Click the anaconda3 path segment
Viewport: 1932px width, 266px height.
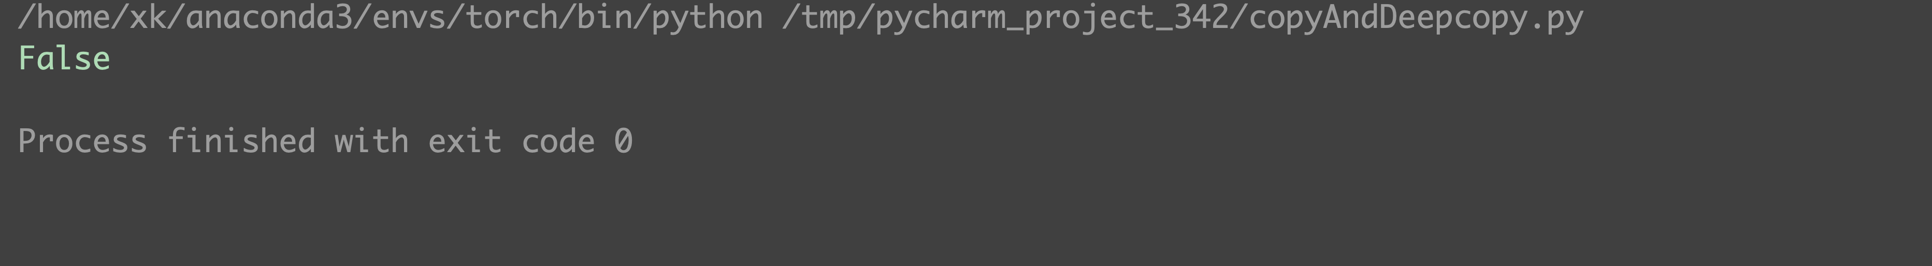tap(269, 17)
